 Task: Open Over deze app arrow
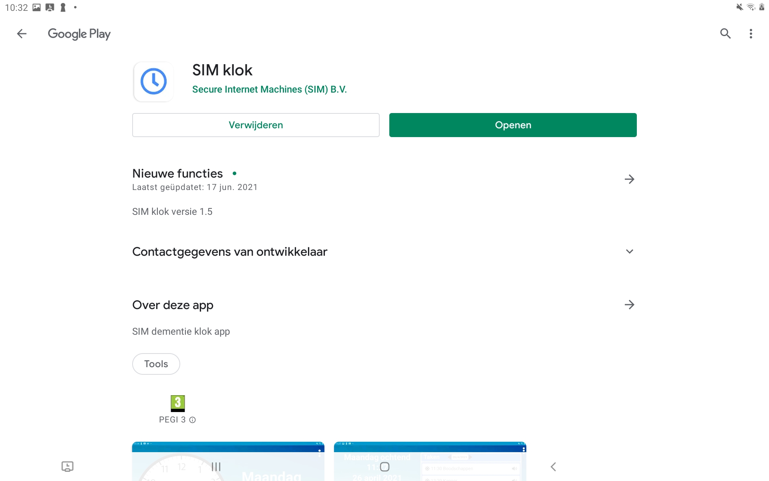tap(629, 305)
